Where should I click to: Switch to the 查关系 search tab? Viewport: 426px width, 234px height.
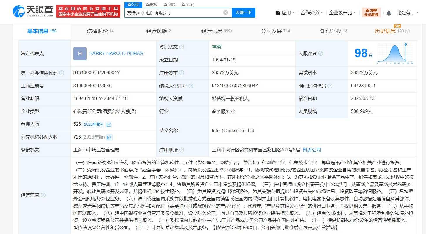click(187, 5)
